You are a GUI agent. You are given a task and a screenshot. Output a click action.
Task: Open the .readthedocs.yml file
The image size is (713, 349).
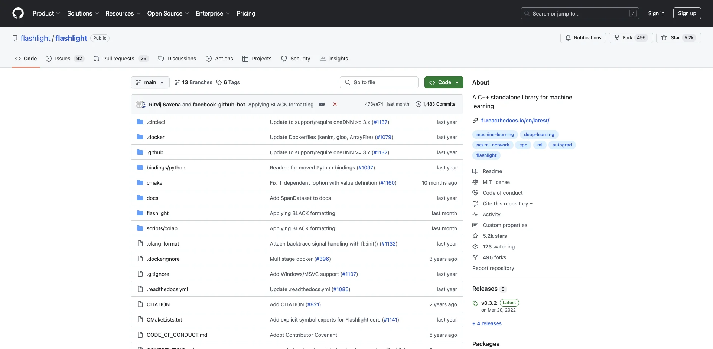pyautogui.click(x=167, y=289)
